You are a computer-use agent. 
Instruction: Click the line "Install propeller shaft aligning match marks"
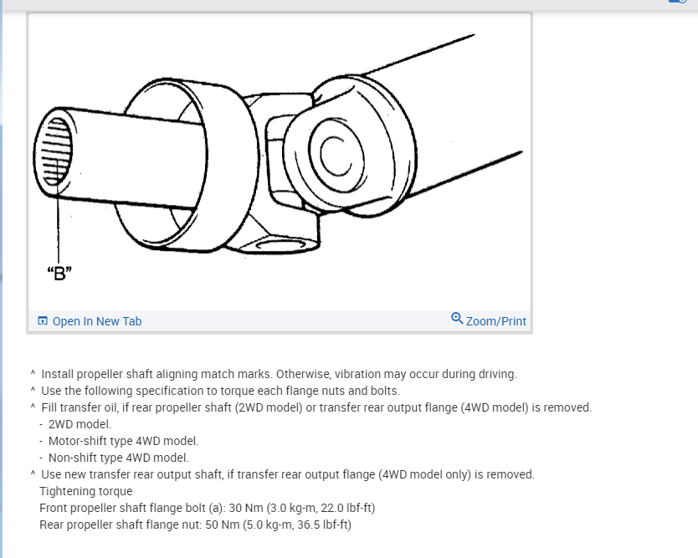point(279,374)
